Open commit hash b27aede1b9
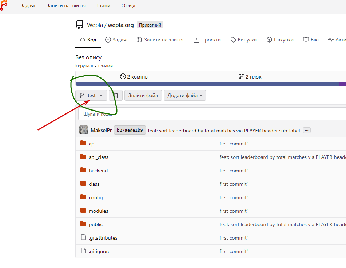This screenshot has width=346, height=268. click(x=130, y=130)
